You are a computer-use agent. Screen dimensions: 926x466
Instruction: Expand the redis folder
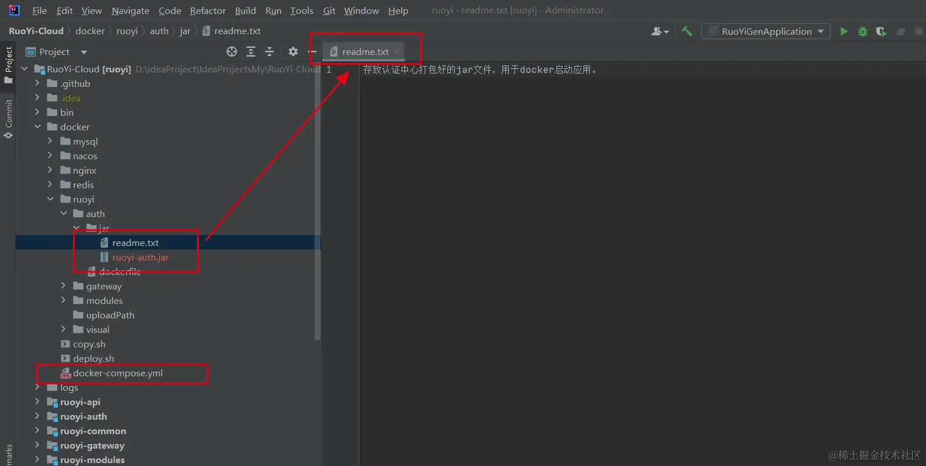(50, 185)
